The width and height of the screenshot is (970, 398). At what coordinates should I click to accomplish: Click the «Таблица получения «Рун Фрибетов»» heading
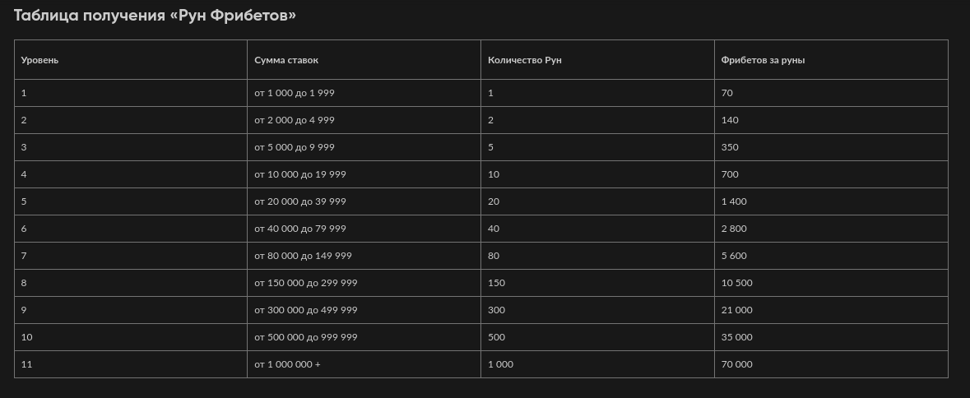coord(155,16)
